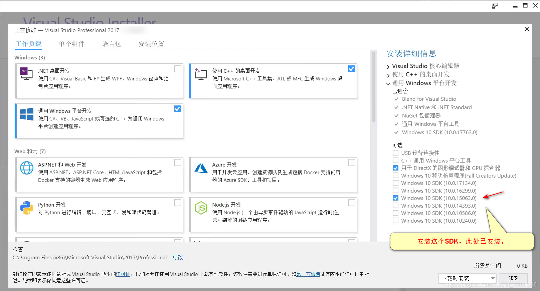Expand 使用 C++ 的桌面开发 details
Screen dimensions: 540x291
point(388,75)
